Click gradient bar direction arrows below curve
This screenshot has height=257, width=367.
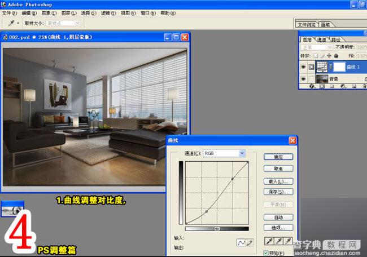coord(217,229)
